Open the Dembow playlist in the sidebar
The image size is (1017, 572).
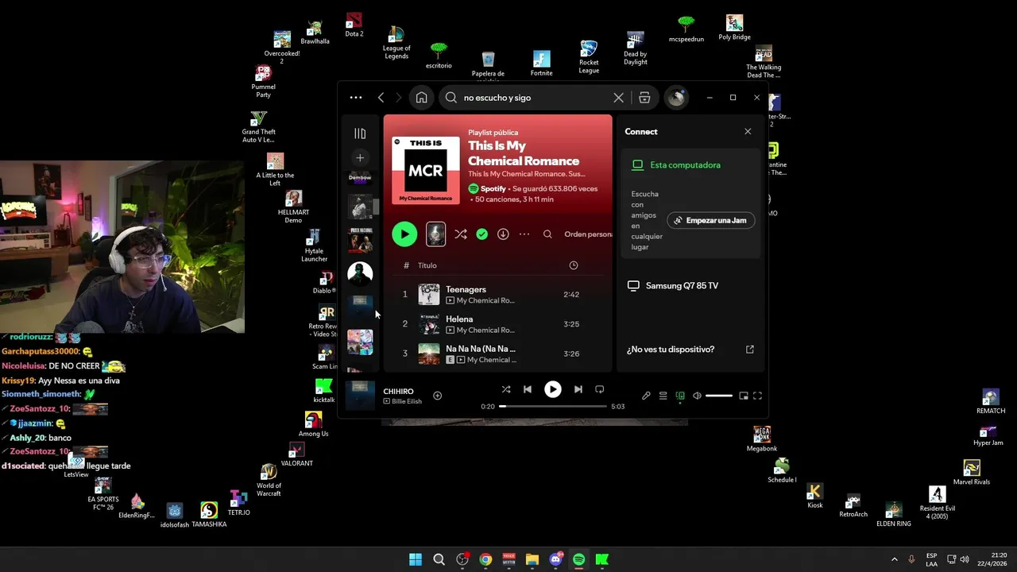coord(360,178)
